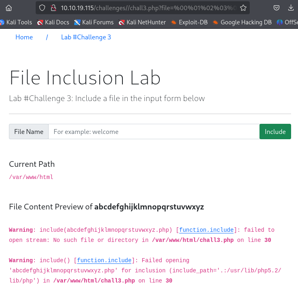
Task: Click the File Name label
Action: (x=29, y=132)
